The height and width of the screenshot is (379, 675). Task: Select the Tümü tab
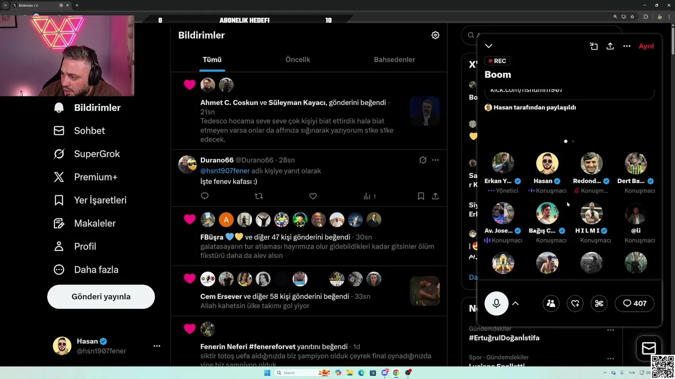click(x=212, y=59)
